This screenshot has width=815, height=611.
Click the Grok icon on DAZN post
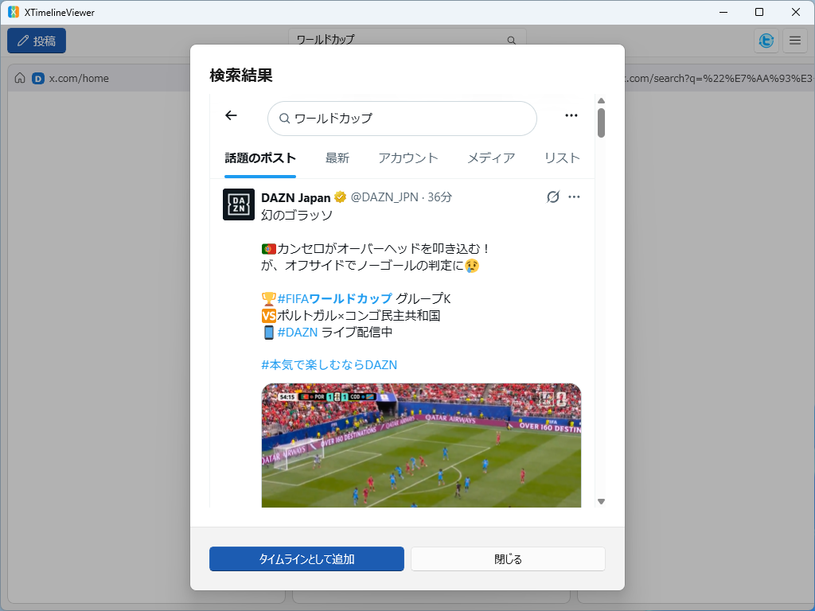tap(553, 197)
